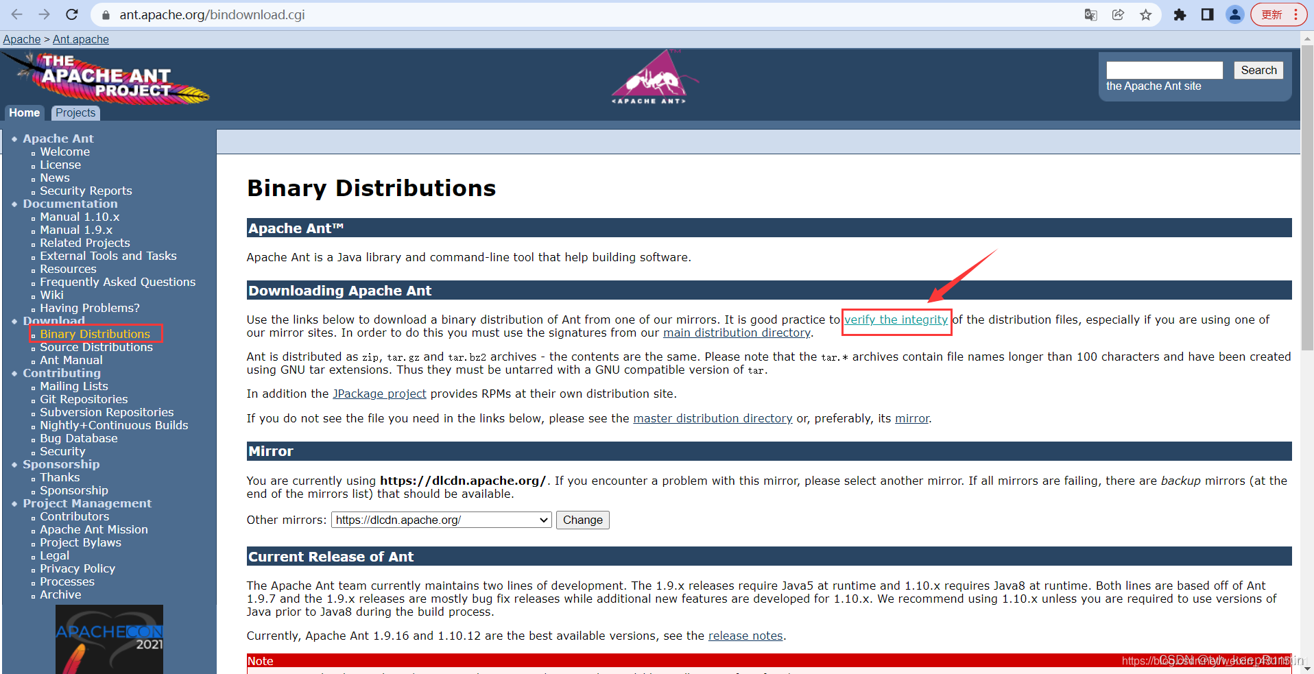The height and width of the screenshot is (674, 1314).
Task: Open Processes sidebar link
Action: click(67, 581)
